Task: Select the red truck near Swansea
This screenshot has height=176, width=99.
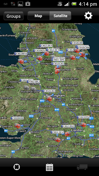Action: [17, 126]
